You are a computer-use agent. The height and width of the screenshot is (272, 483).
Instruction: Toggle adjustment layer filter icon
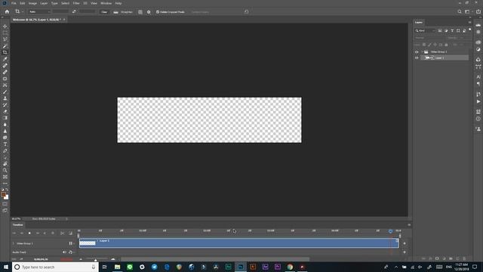(446, 30)
